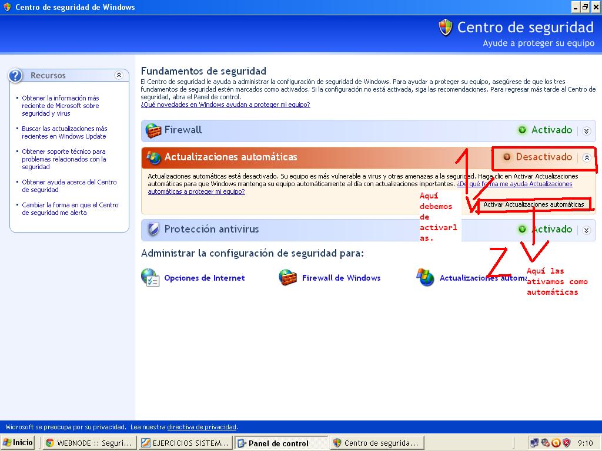Click the Windows security novedades help link
The image size is (602, 451).
225,105
